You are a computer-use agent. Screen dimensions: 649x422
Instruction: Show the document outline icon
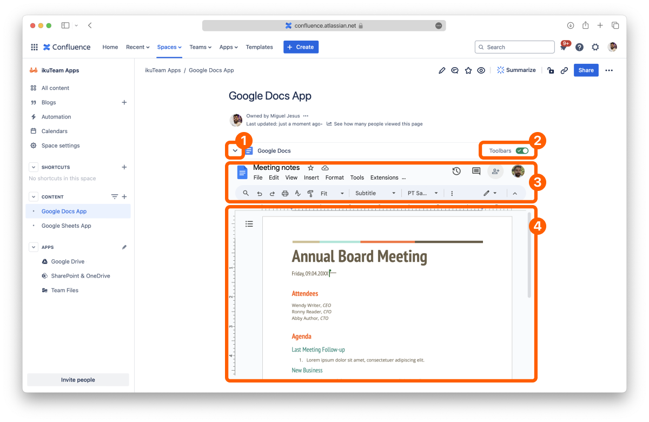(249, 223)
